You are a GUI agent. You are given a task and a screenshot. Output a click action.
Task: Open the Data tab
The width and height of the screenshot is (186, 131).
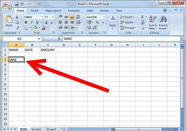pyautogui.click(x=90, y=11)
